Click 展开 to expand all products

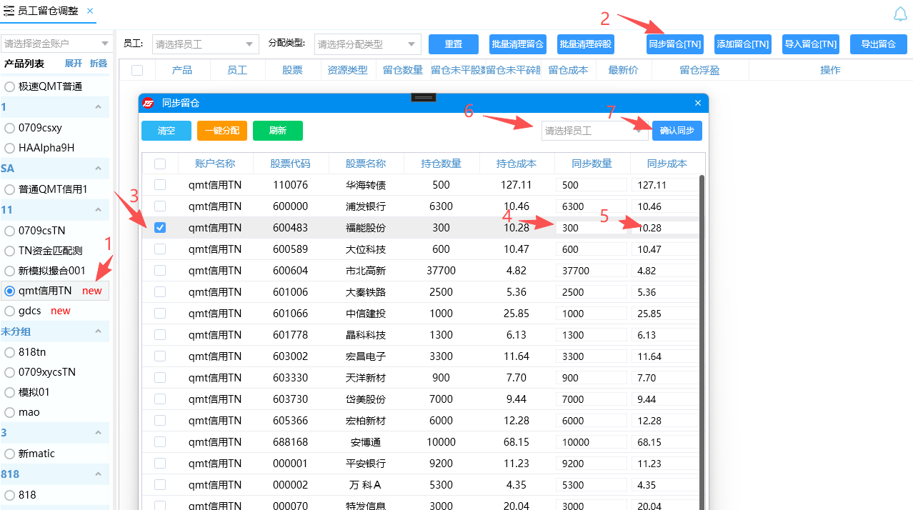pos(74,64)
